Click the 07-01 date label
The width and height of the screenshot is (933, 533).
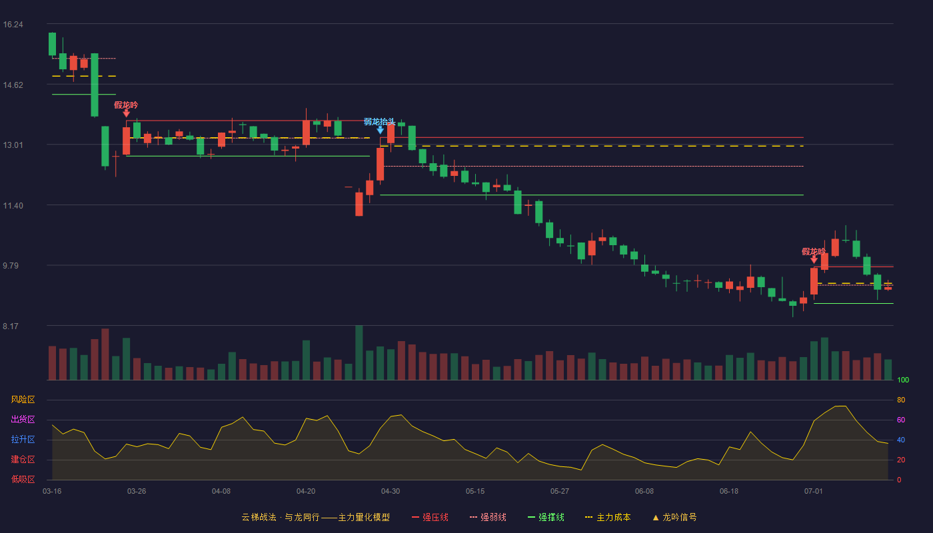click(x=814, y=491)
